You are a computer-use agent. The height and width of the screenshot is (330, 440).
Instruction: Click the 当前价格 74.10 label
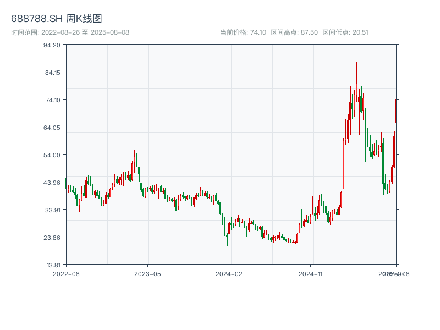coord(243,32)
